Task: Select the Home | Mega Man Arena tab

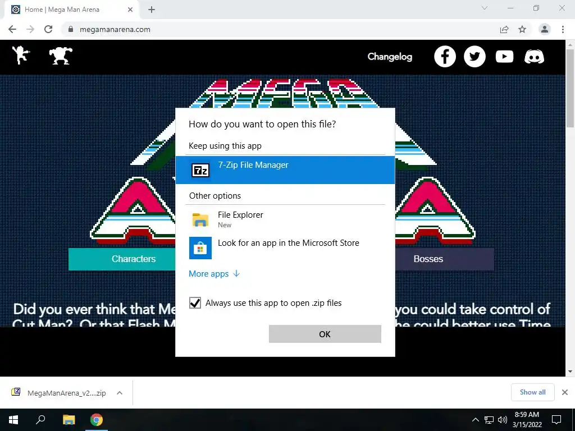Action: 72,10
